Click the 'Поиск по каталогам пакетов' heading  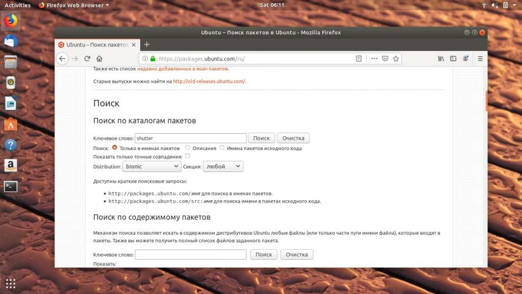pyautogui.click(x=144, y=120)
